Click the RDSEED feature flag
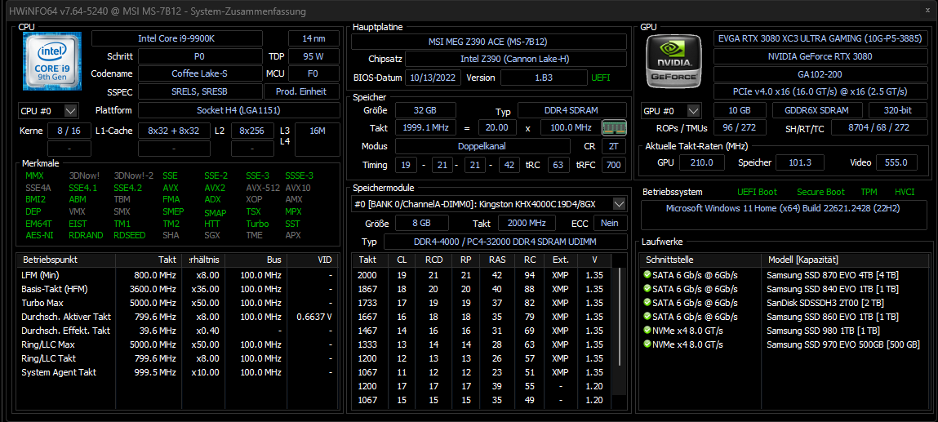The height and width of the screenshot is (422, 938). tap(129, 235)
